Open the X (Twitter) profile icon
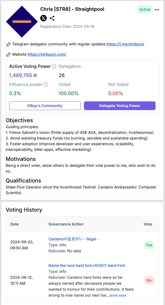Viewport: 165px width, 305px height. pos(43,18)
